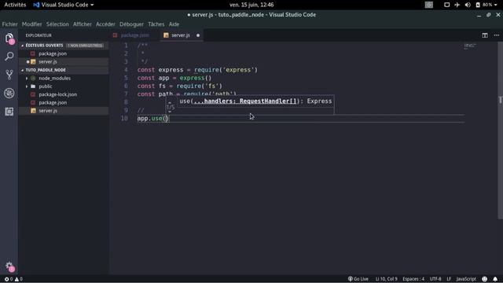This screenshot has width=503, height=283.
Task: Click line and column indicator Li 10, Col 9
Action: pos(386,279)
